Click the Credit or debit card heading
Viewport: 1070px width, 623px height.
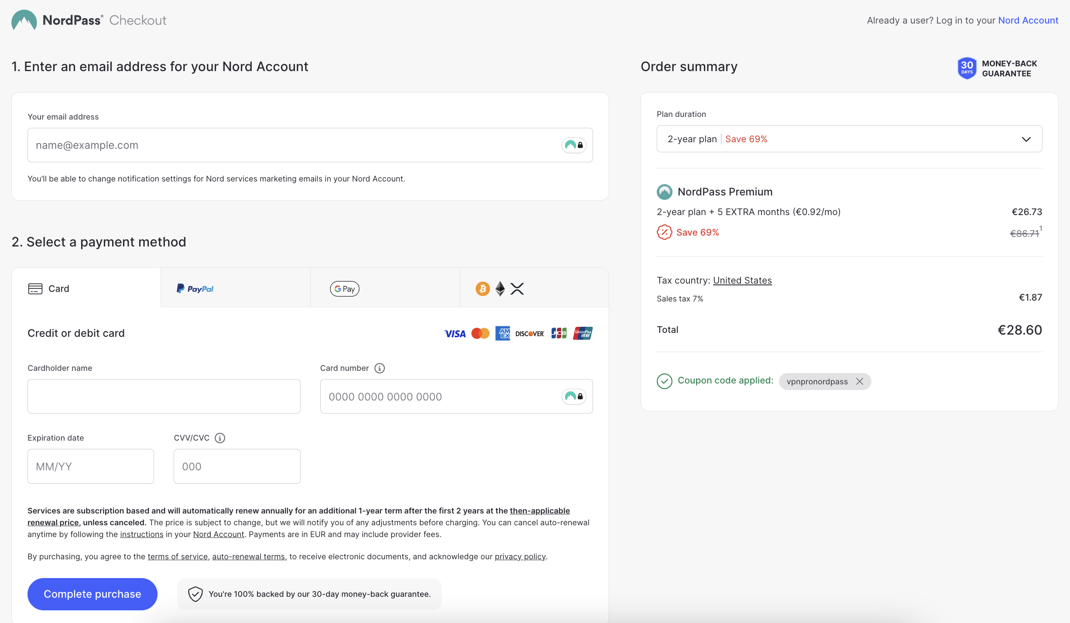point(76,333)
